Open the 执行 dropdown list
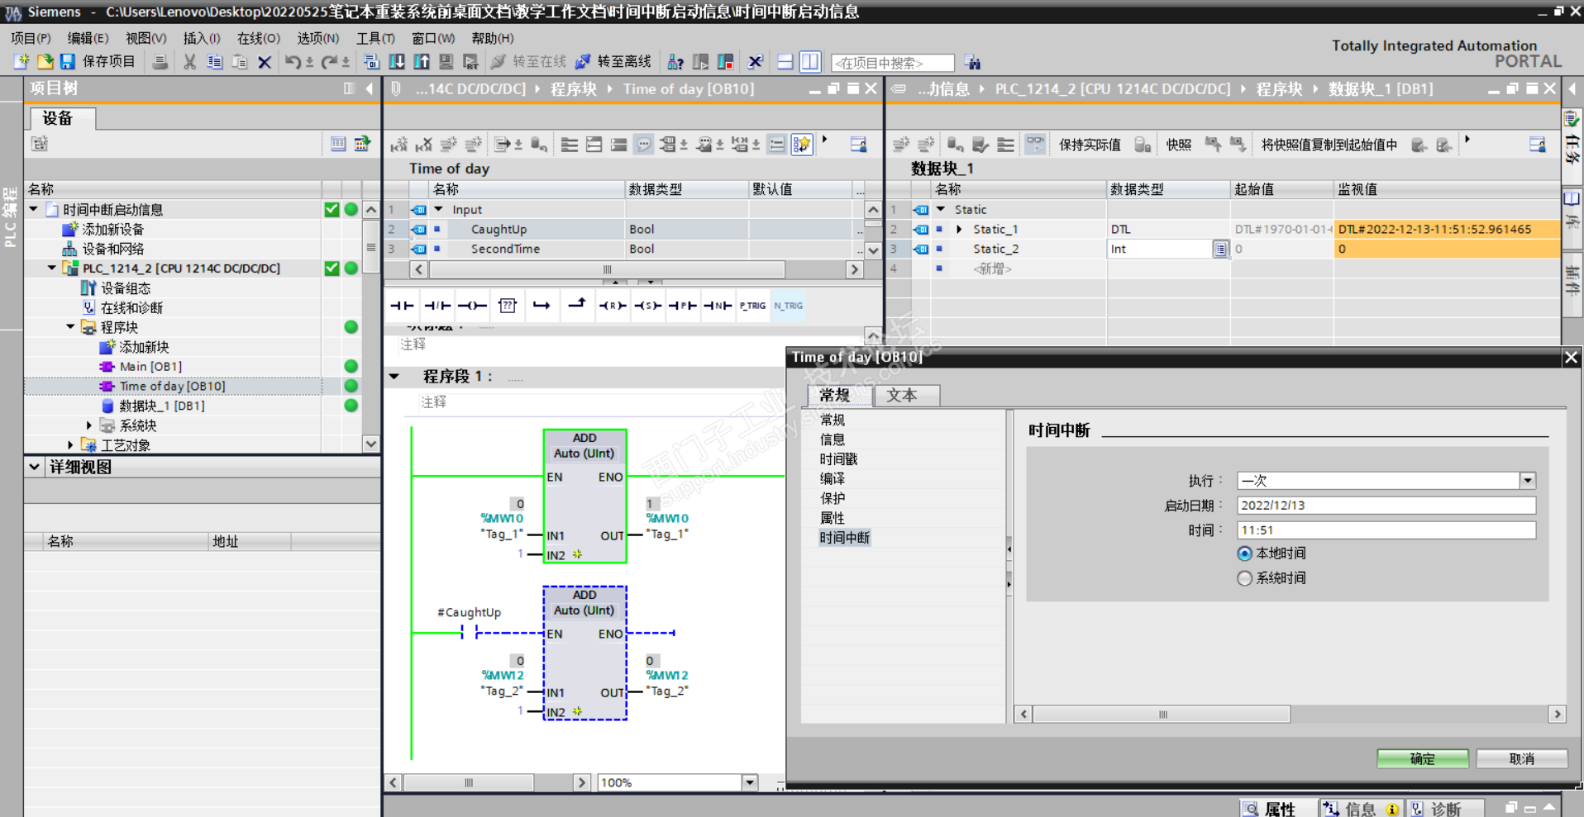The width and height of the screenshot is (1584, 817). [x=1528, y=481]
